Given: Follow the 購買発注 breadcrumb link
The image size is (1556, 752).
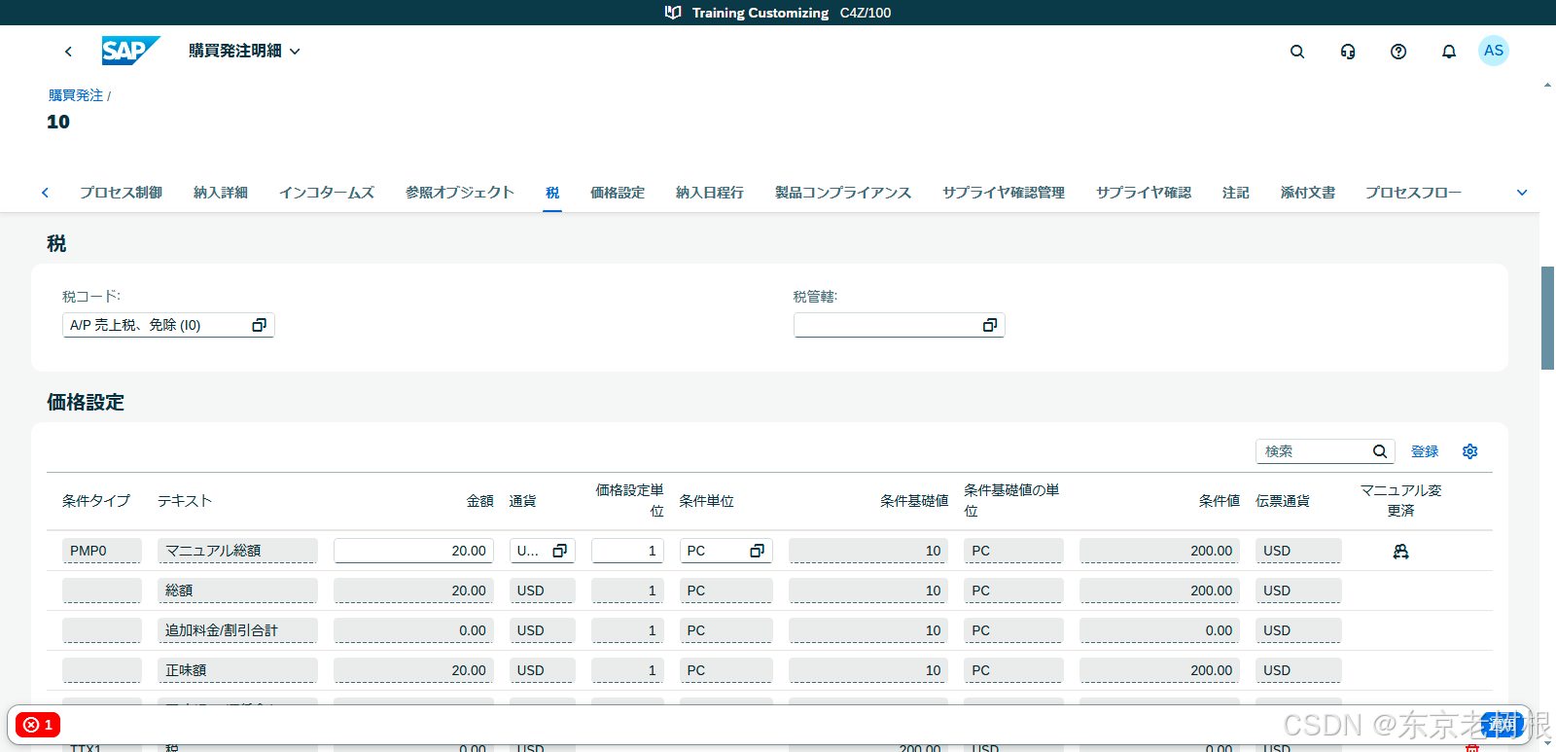Looking at the screenshot, I should pyautogui.click(x=76, y=95).
